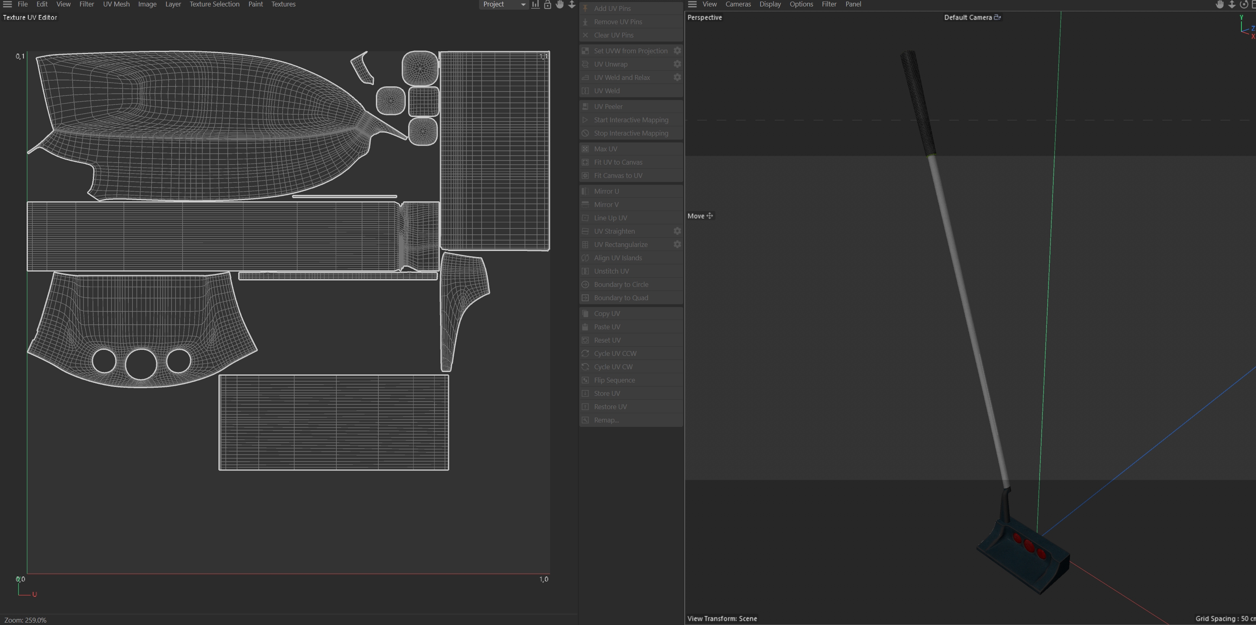
Task: Click the lock icon in UV editor header
Action: (x=547, y=4)
